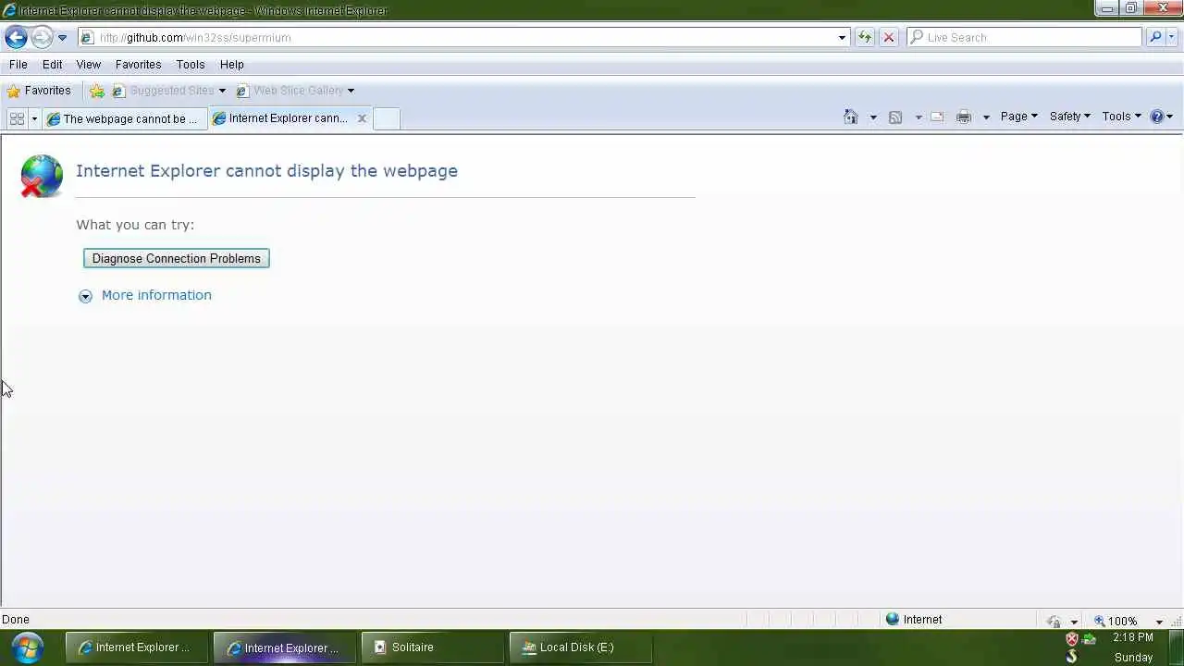The height and width of the screenshot is (666, 1184).
Task: Open the File menu
Action: (18, 65)
